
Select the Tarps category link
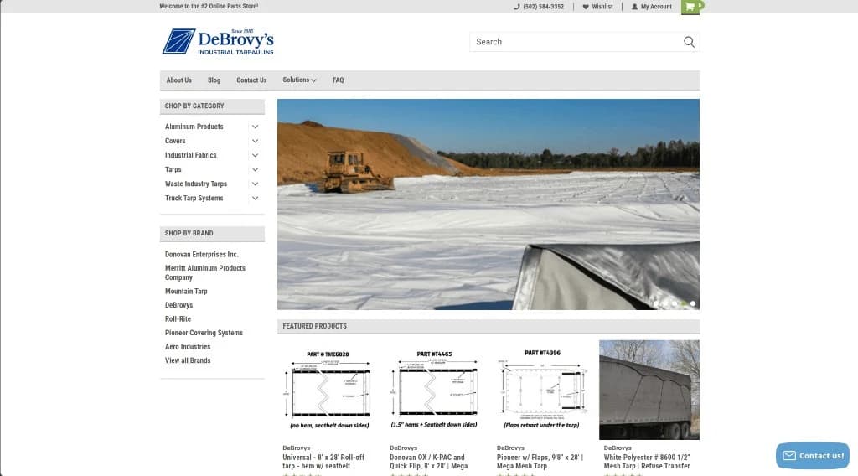(173, 169)
